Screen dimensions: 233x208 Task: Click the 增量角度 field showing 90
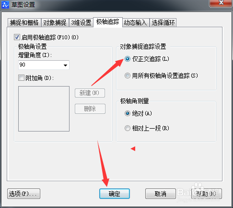[x=44, y=65]
